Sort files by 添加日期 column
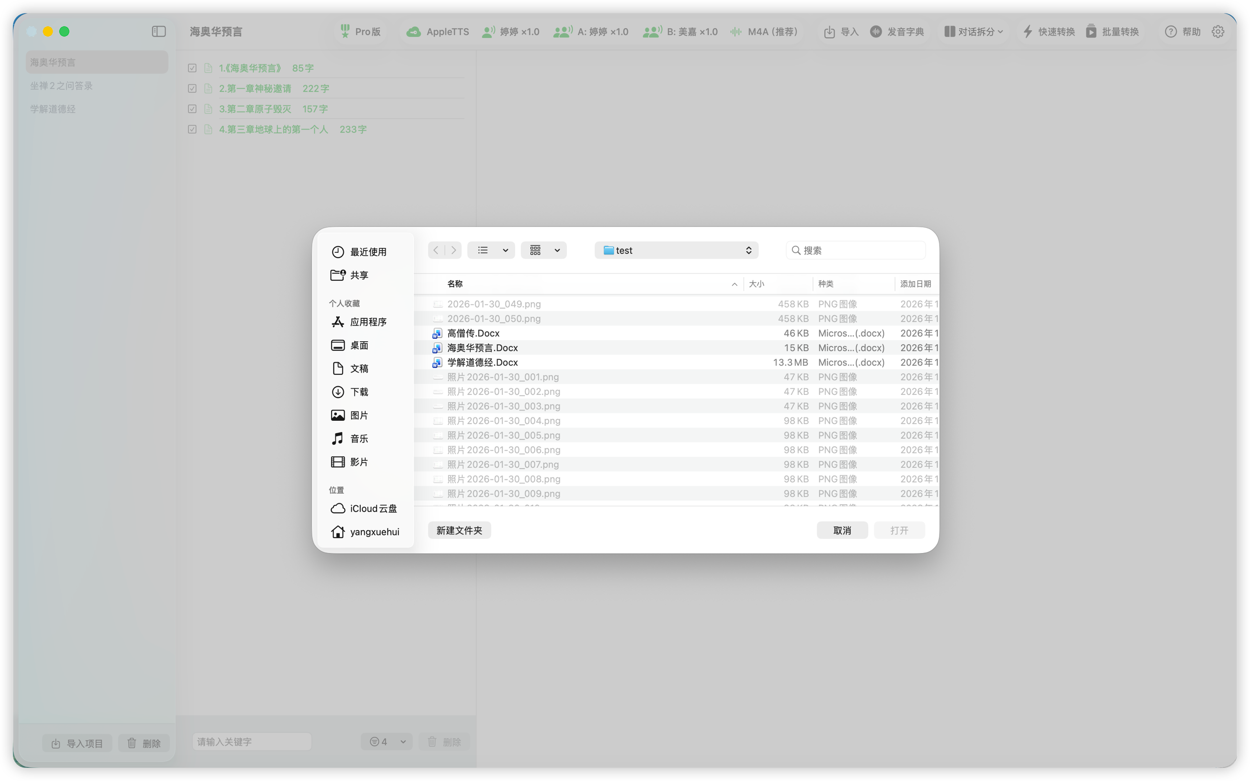This screenshot has height=781, width=1250. click(917, 284)
